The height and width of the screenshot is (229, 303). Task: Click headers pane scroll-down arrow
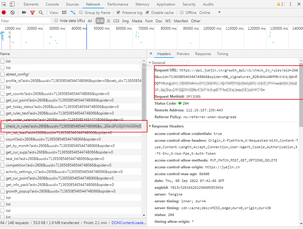pyautogui.click(x=301, y=224)
